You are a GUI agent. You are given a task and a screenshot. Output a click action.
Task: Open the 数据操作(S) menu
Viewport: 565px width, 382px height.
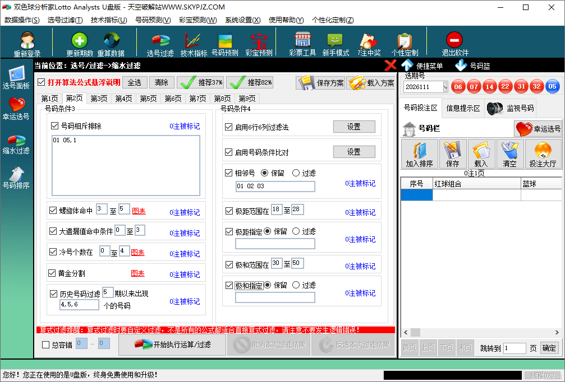(x=22, y=20)
